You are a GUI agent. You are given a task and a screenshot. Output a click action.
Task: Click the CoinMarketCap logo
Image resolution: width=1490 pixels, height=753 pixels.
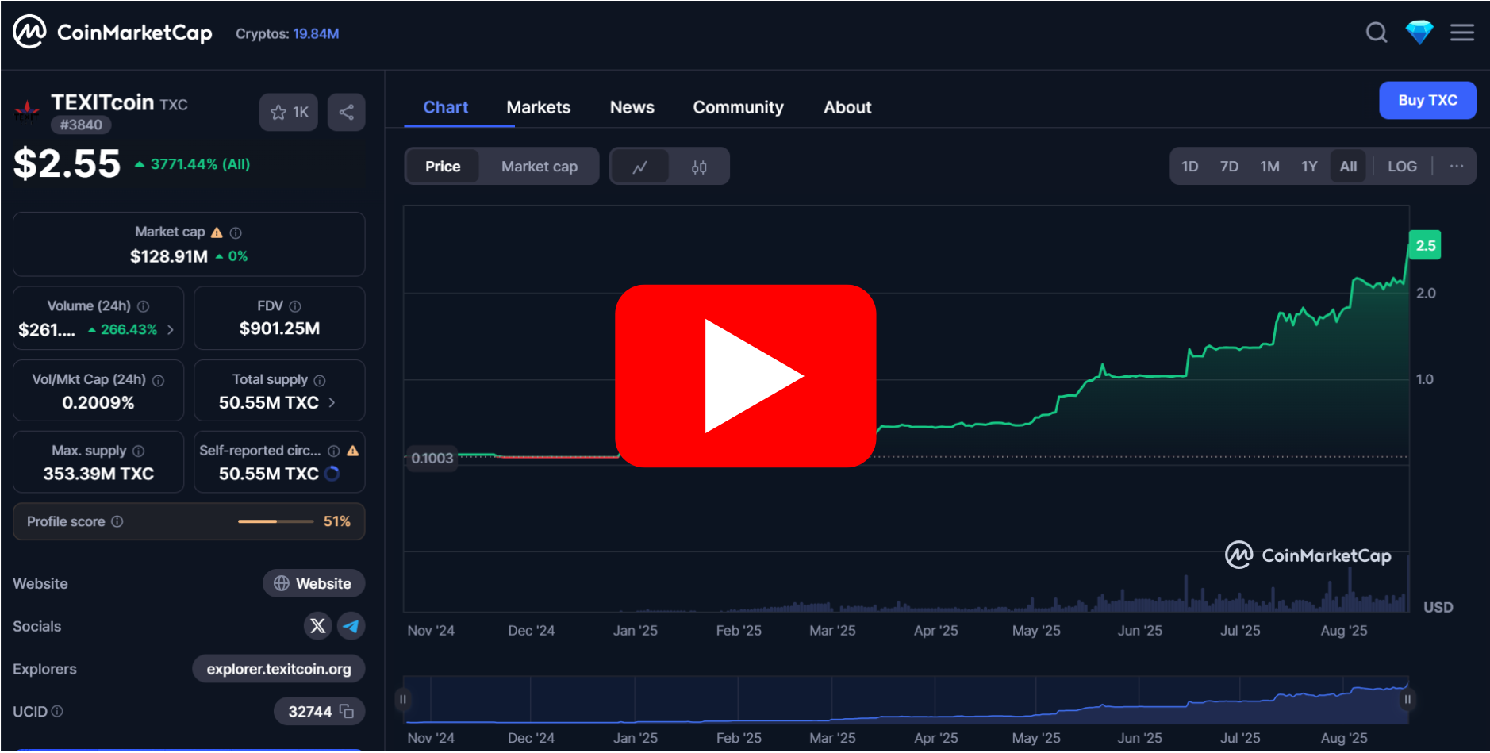[x=113, y=33]
